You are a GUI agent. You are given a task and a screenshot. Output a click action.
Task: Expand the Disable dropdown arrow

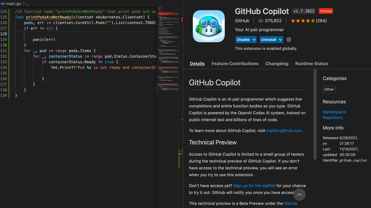pyautogui.click(x=254, y=40)
